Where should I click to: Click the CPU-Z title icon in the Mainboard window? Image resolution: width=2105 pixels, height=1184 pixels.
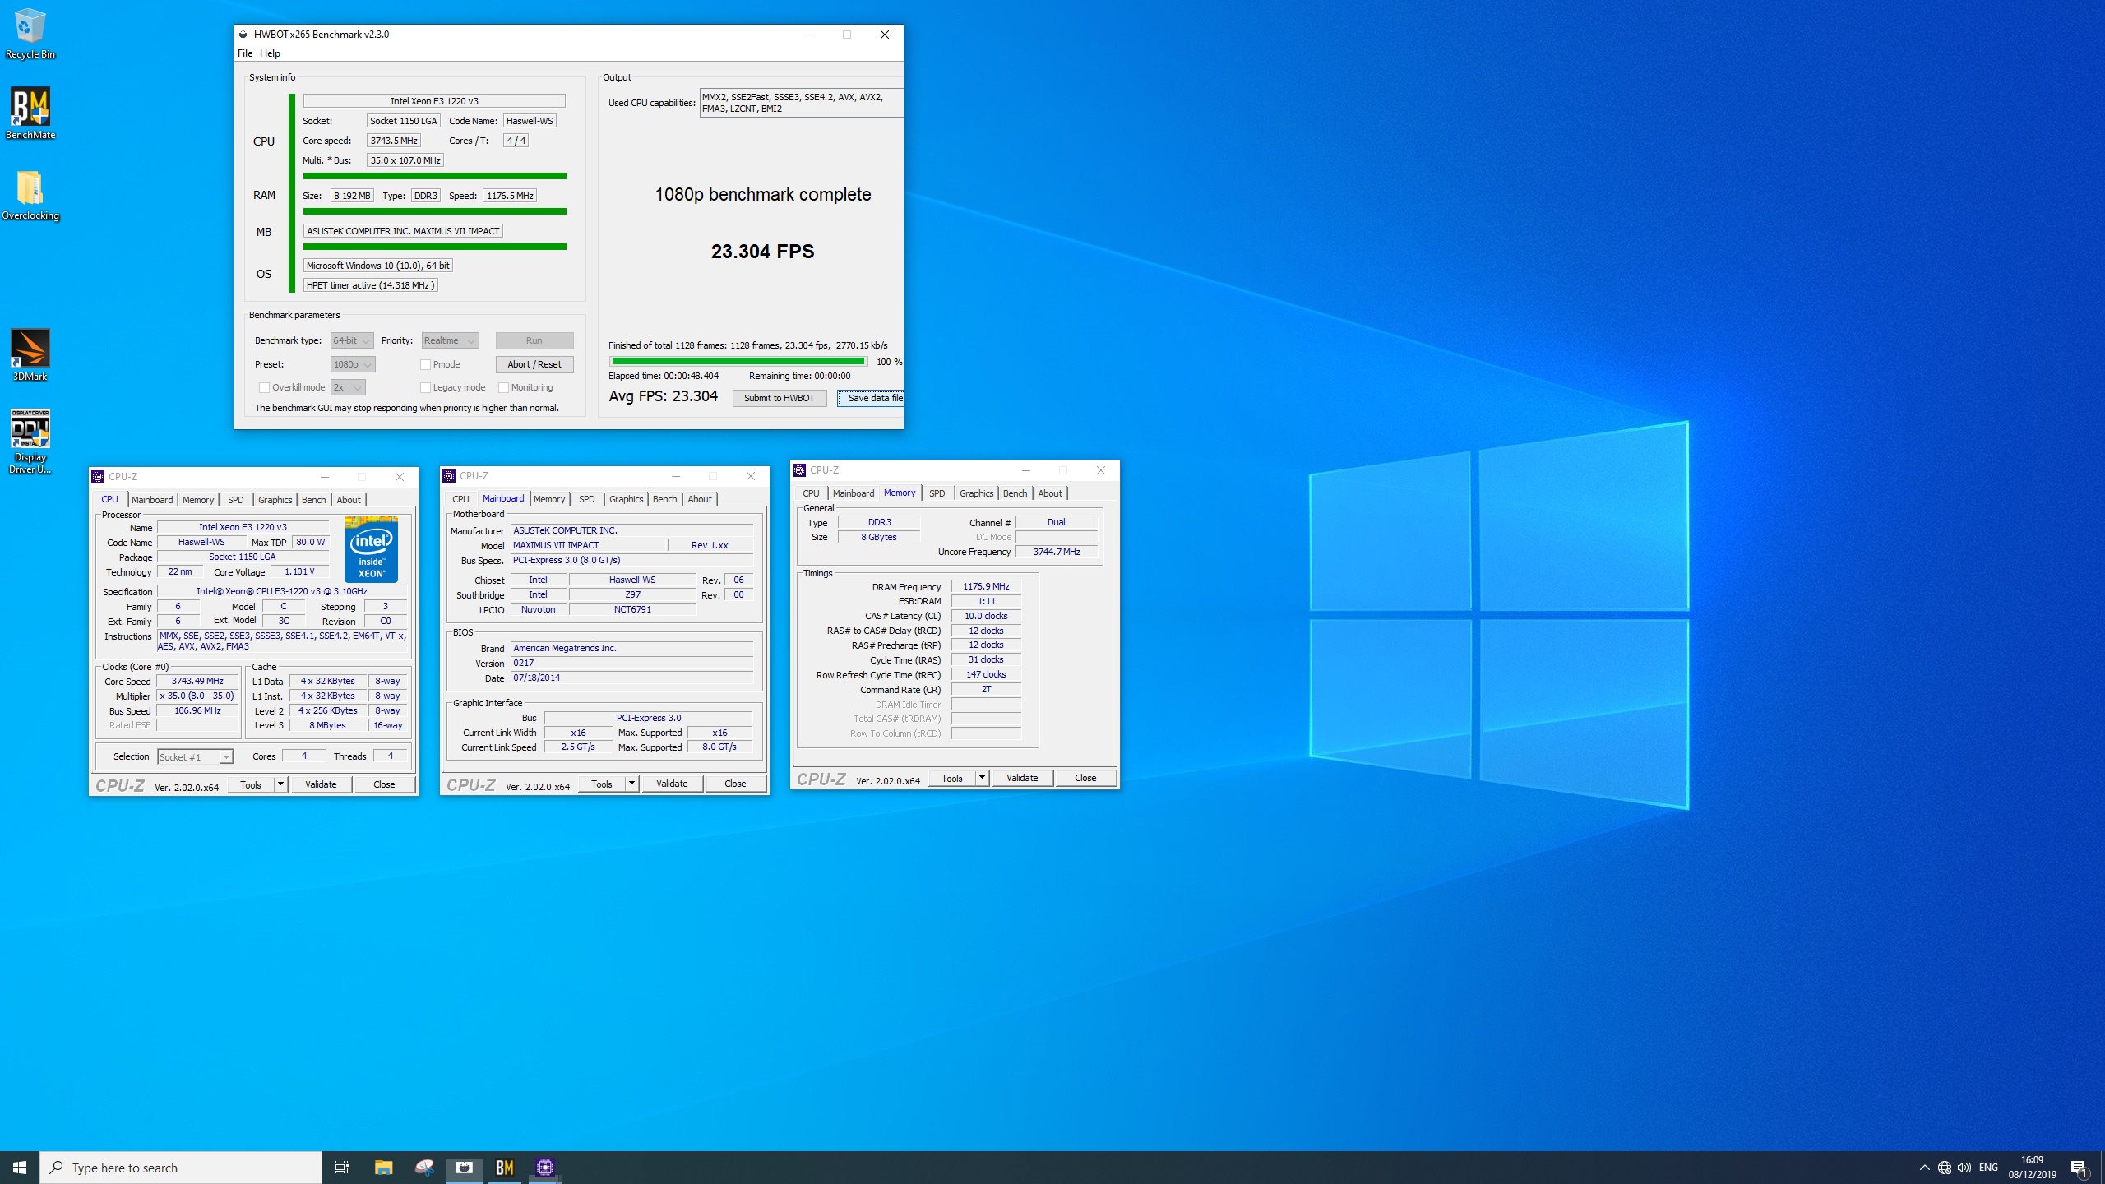[x=449, y=476]
